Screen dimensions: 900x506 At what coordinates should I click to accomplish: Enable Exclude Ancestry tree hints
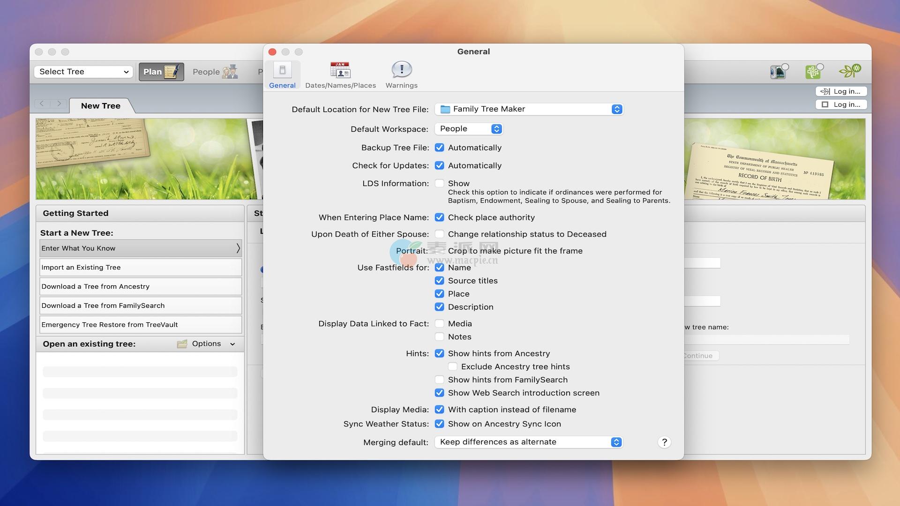[452, 367]
